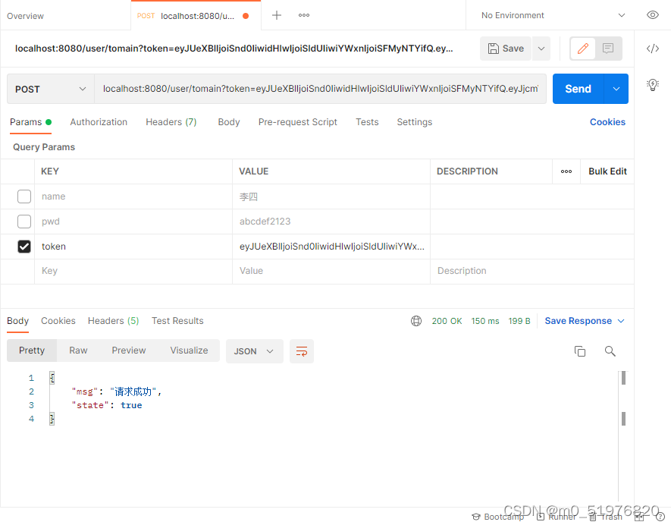Viewport: 671px width, 525px height.
Task: Open the Tests tab
Action: [x=367, y=122]
